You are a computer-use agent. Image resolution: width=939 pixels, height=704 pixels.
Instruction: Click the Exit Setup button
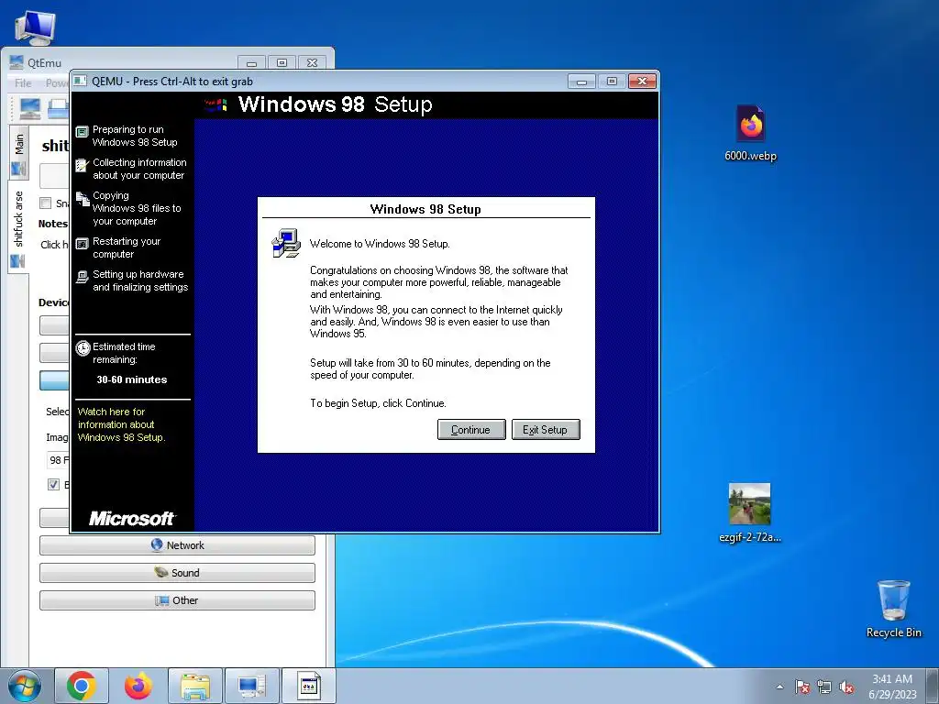coord(546,429)
